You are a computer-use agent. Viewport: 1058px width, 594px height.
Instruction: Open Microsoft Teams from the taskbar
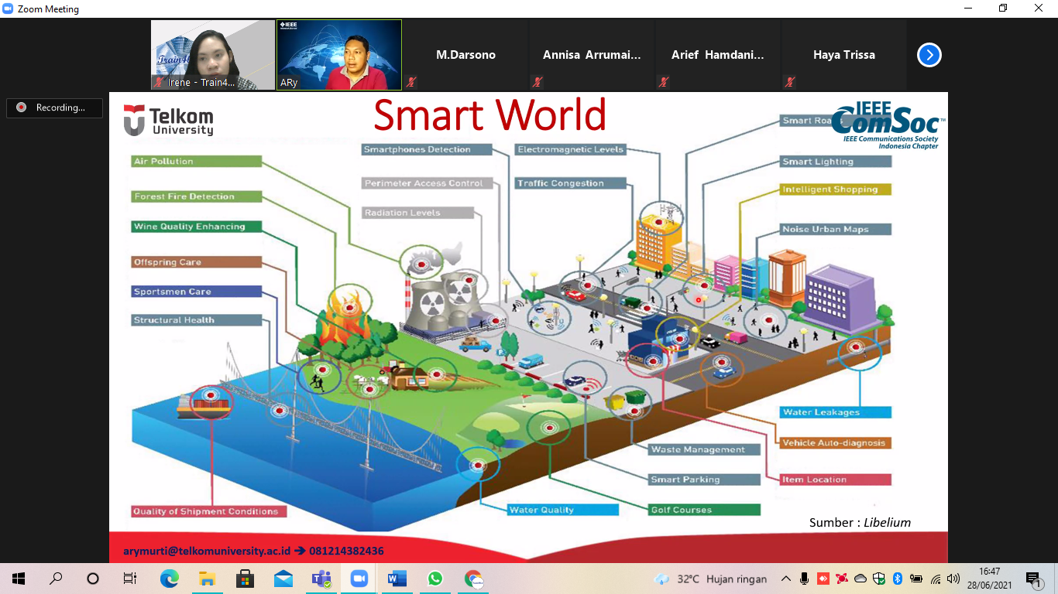click(321, 579)
